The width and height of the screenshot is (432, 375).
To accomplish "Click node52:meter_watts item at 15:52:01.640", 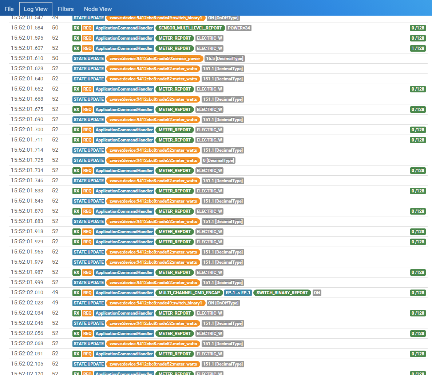I will click(153, 79).
